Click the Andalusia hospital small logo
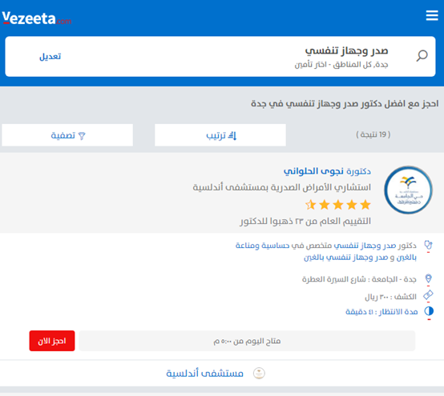The image size is (444, 396). tap(259, 373)
